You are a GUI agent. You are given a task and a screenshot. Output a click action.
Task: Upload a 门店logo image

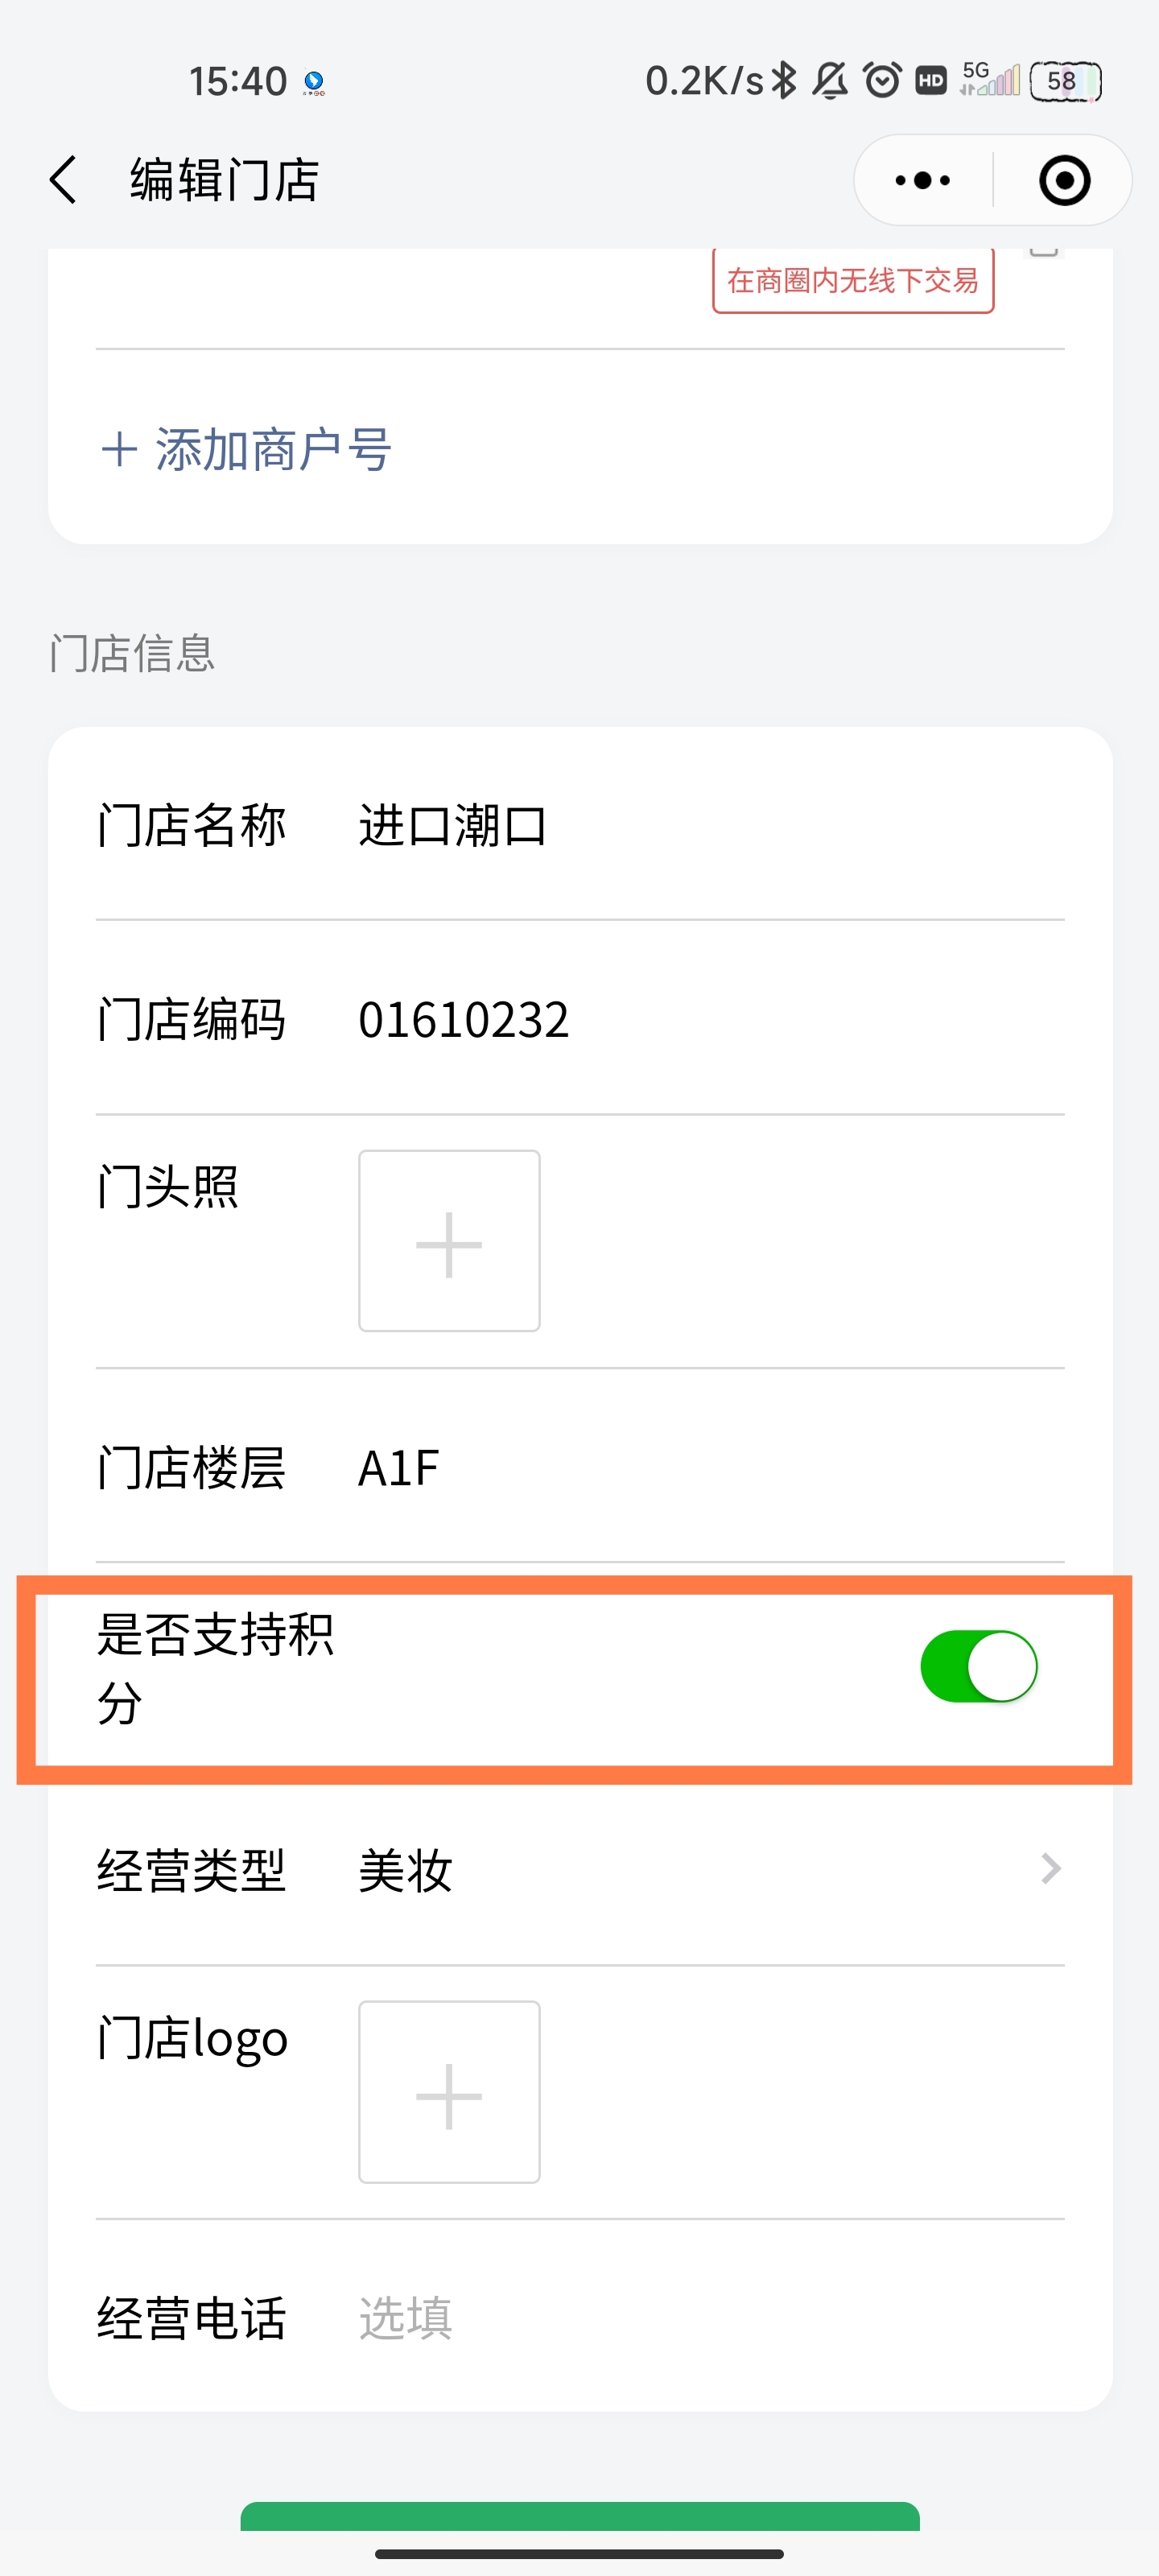449,2092
